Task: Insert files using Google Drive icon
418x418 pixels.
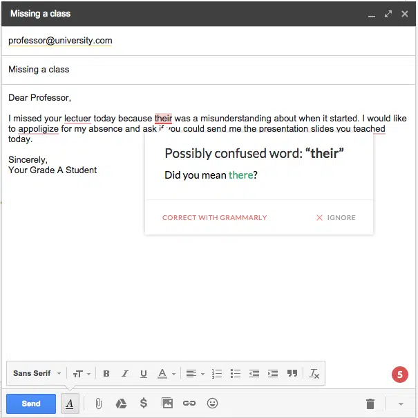Action: click(x=121, y=404)
